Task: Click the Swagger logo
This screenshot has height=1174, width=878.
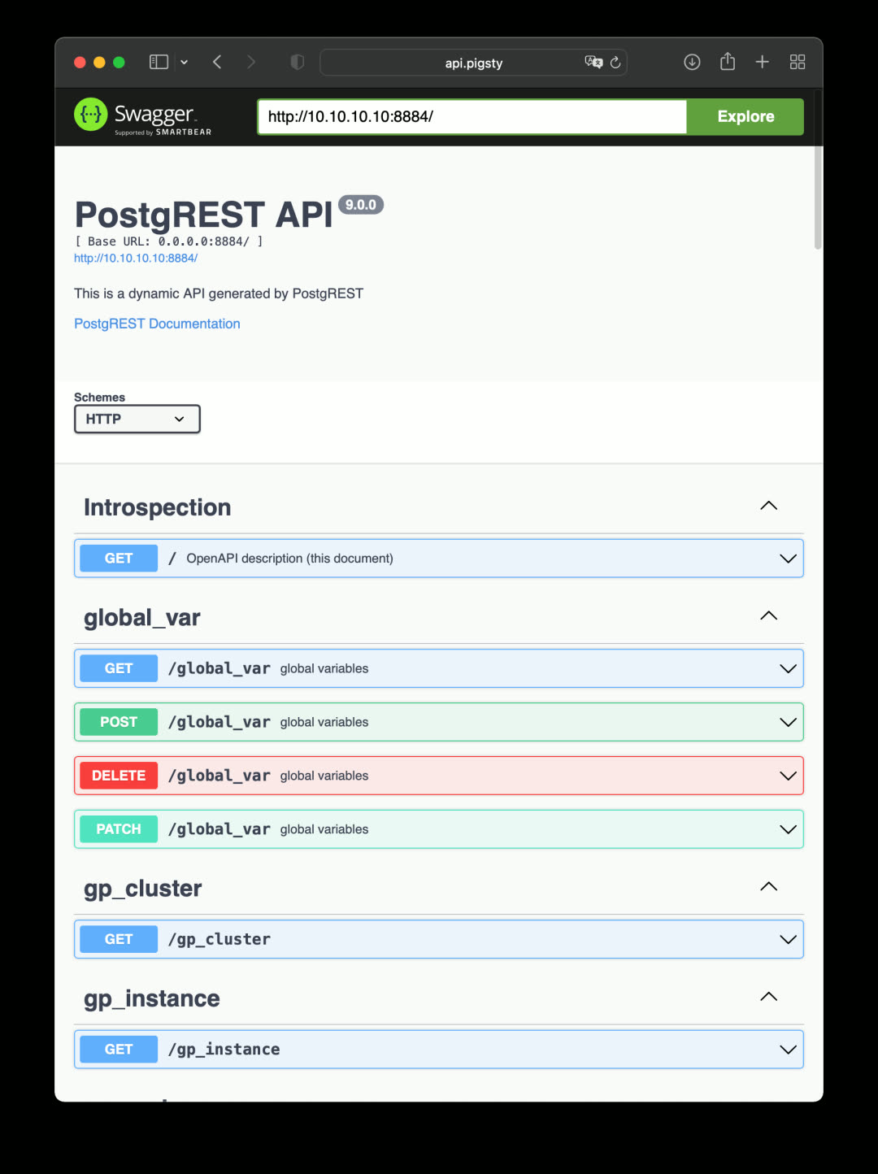Action: point(142,116)
